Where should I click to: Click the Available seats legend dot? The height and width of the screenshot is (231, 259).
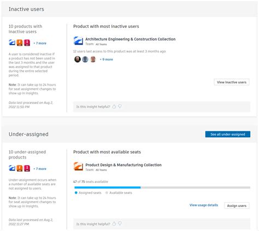tap(107, 193)
